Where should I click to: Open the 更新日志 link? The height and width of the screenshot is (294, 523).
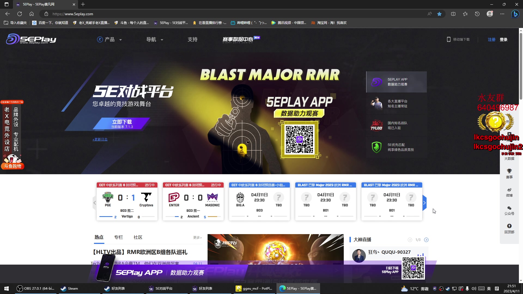[100, 139]
